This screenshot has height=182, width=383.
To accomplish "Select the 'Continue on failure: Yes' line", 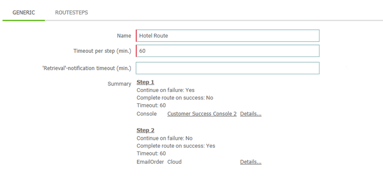I will [x=166, y=90].
